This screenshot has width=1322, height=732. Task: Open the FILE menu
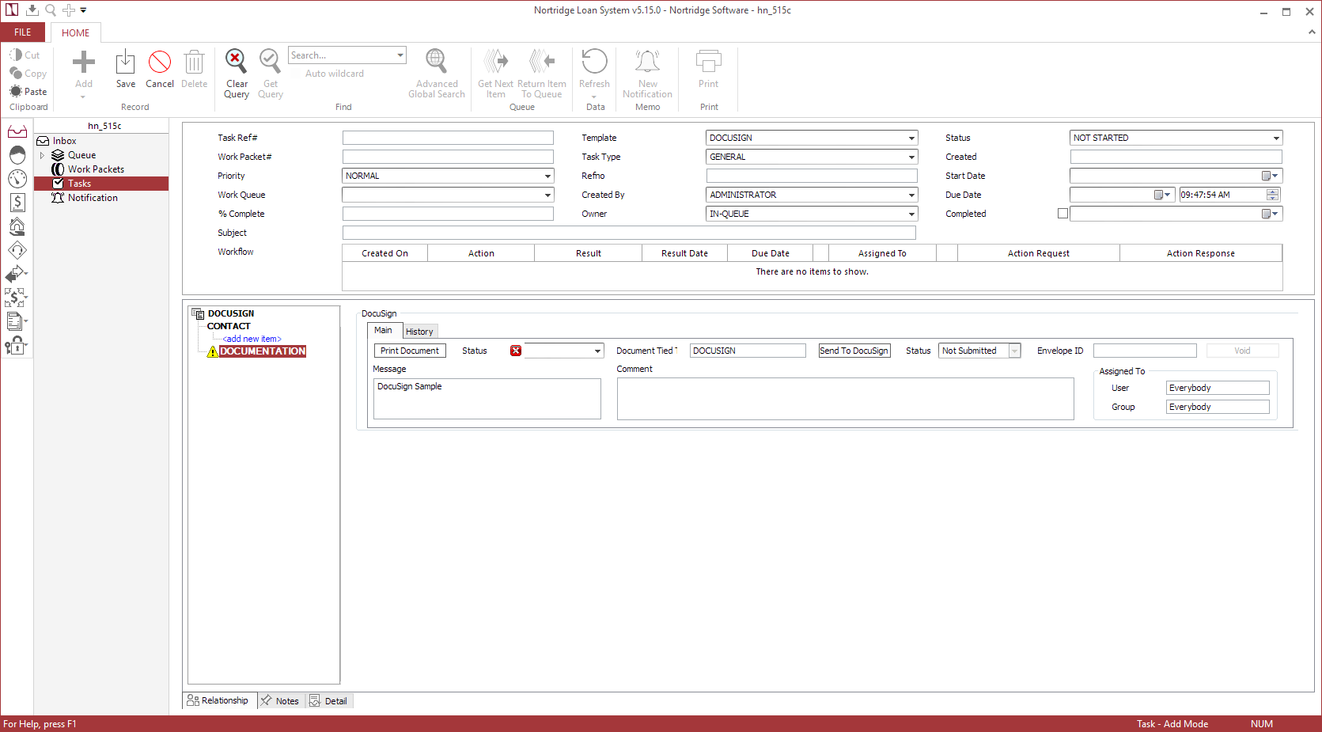pos(23,32)
